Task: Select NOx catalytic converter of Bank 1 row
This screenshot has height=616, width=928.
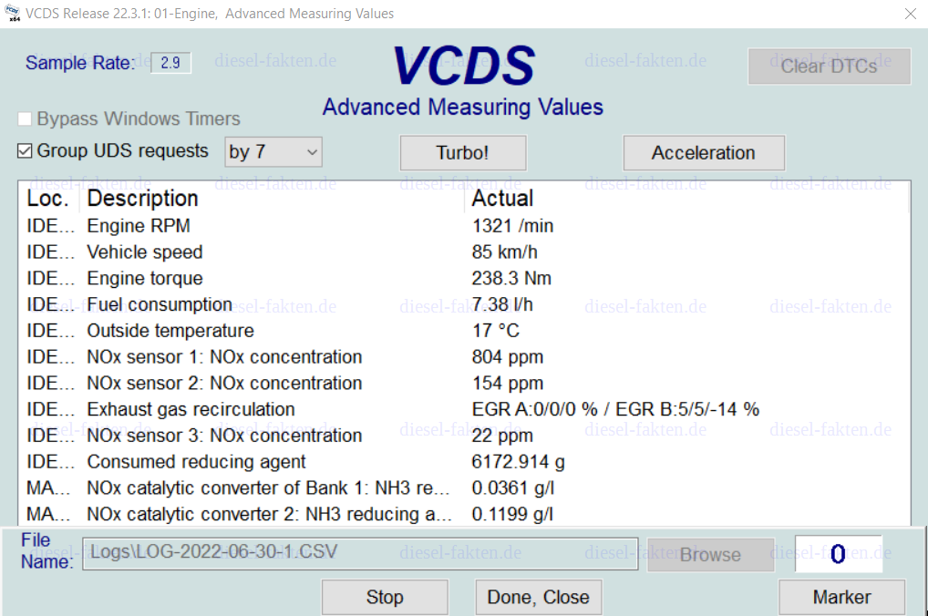Action: pos(464,488)
